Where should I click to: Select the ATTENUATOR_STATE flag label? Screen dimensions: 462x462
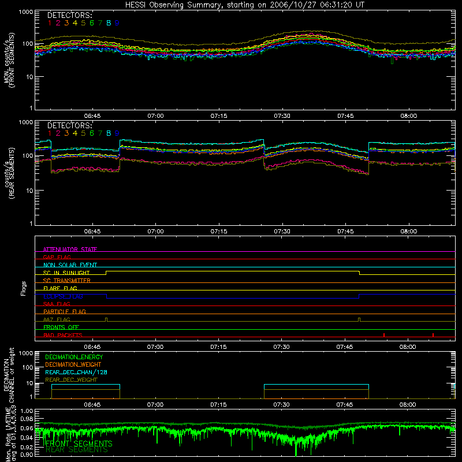pyautogui.click(x=70, y=249)
